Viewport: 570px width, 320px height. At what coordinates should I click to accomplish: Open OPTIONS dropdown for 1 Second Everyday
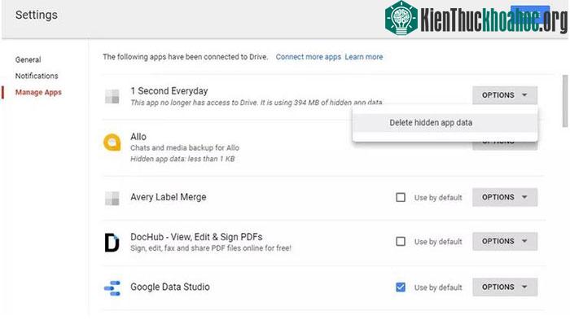(505, 95)
